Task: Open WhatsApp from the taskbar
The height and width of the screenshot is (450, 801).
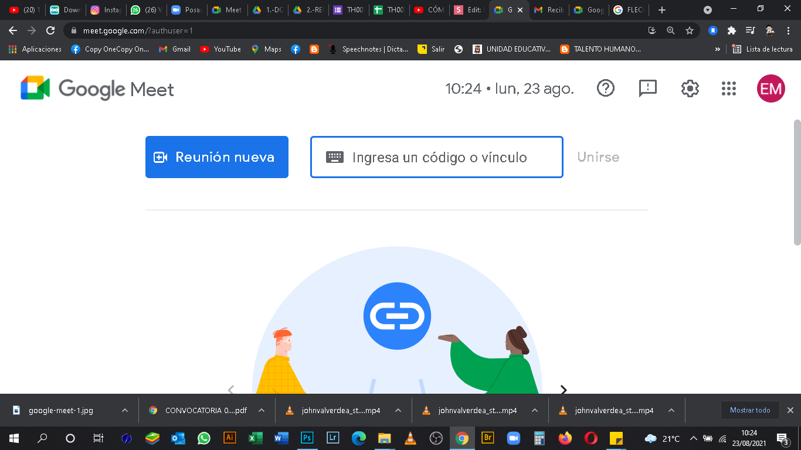Action: click(203, 438)
